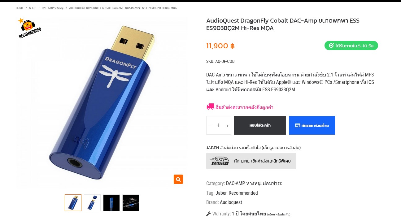Click the pink delivery truck icon
Viewport: 401px width, 221px height.
(x=210, y=107)
